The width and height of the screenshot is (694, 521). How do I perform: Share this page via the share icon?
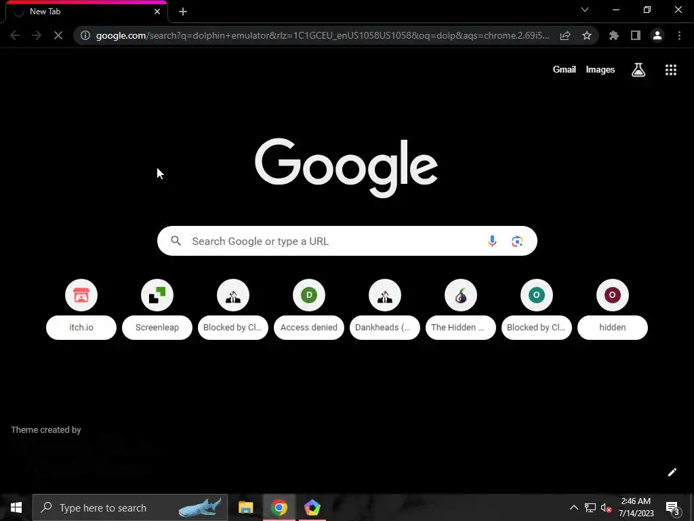[565, 35]
